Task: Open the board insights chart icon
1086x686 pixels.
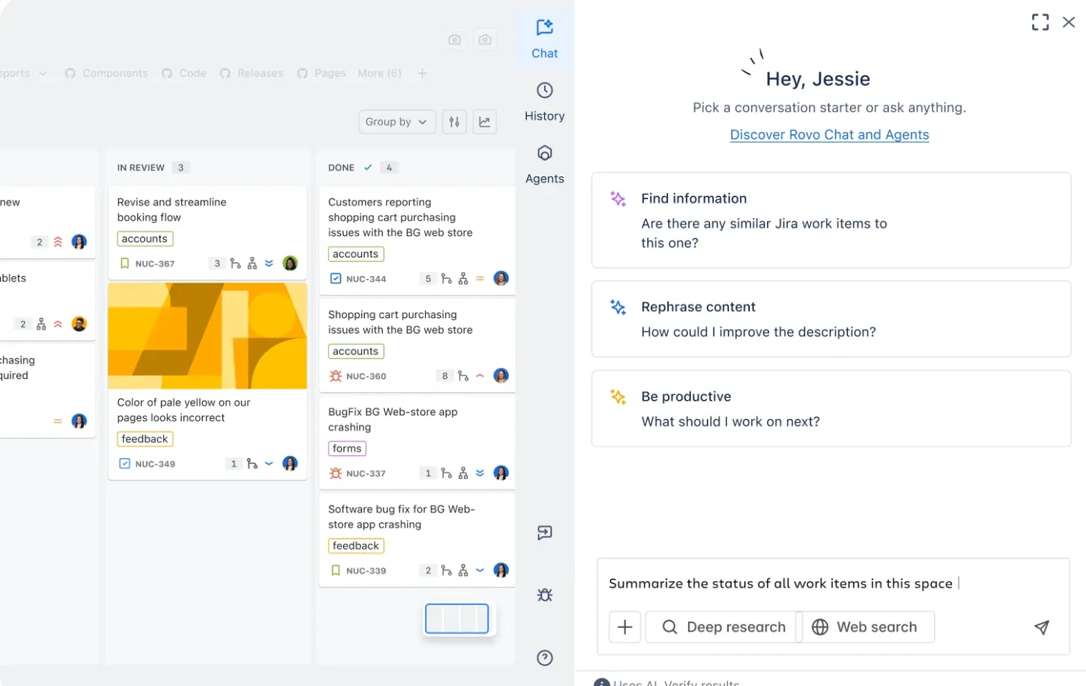Action: (485, 122)
